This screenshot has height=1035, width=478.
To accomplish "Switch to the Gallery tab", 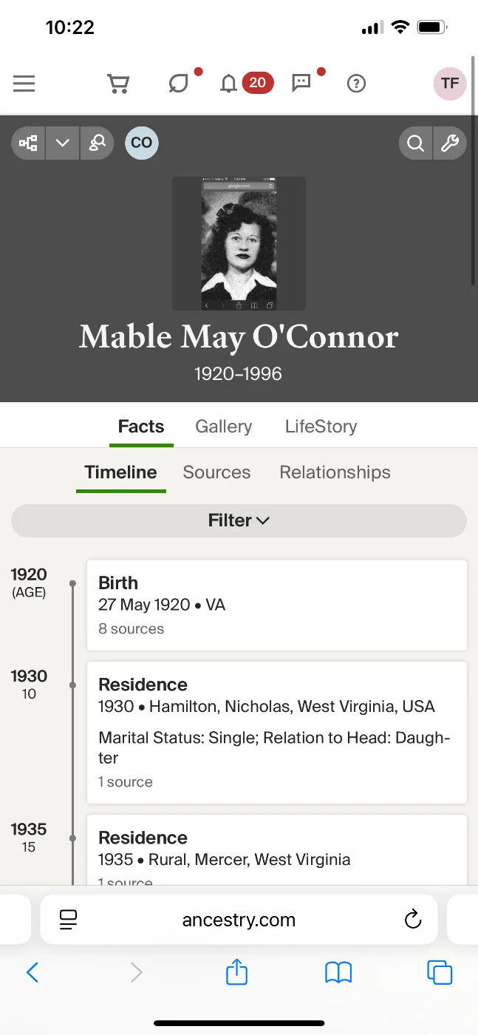I will pyautogui.click(x=223, y=427).
